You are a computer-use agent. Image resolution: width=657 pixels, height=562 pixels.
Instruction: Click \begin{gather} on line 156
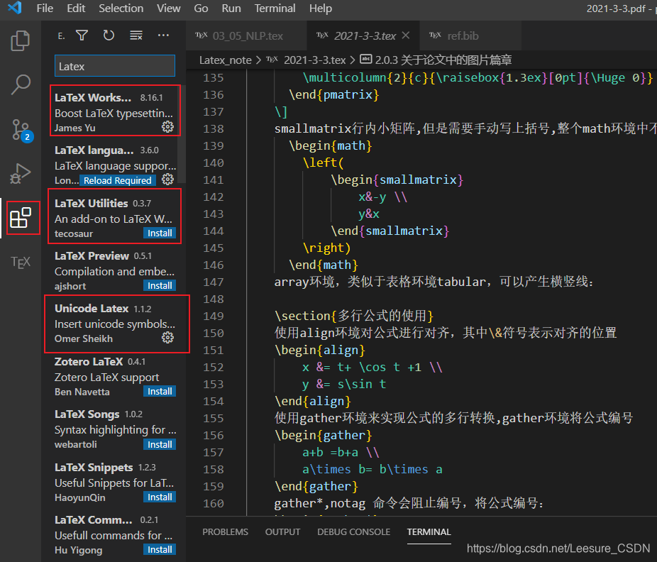[323, 435]
